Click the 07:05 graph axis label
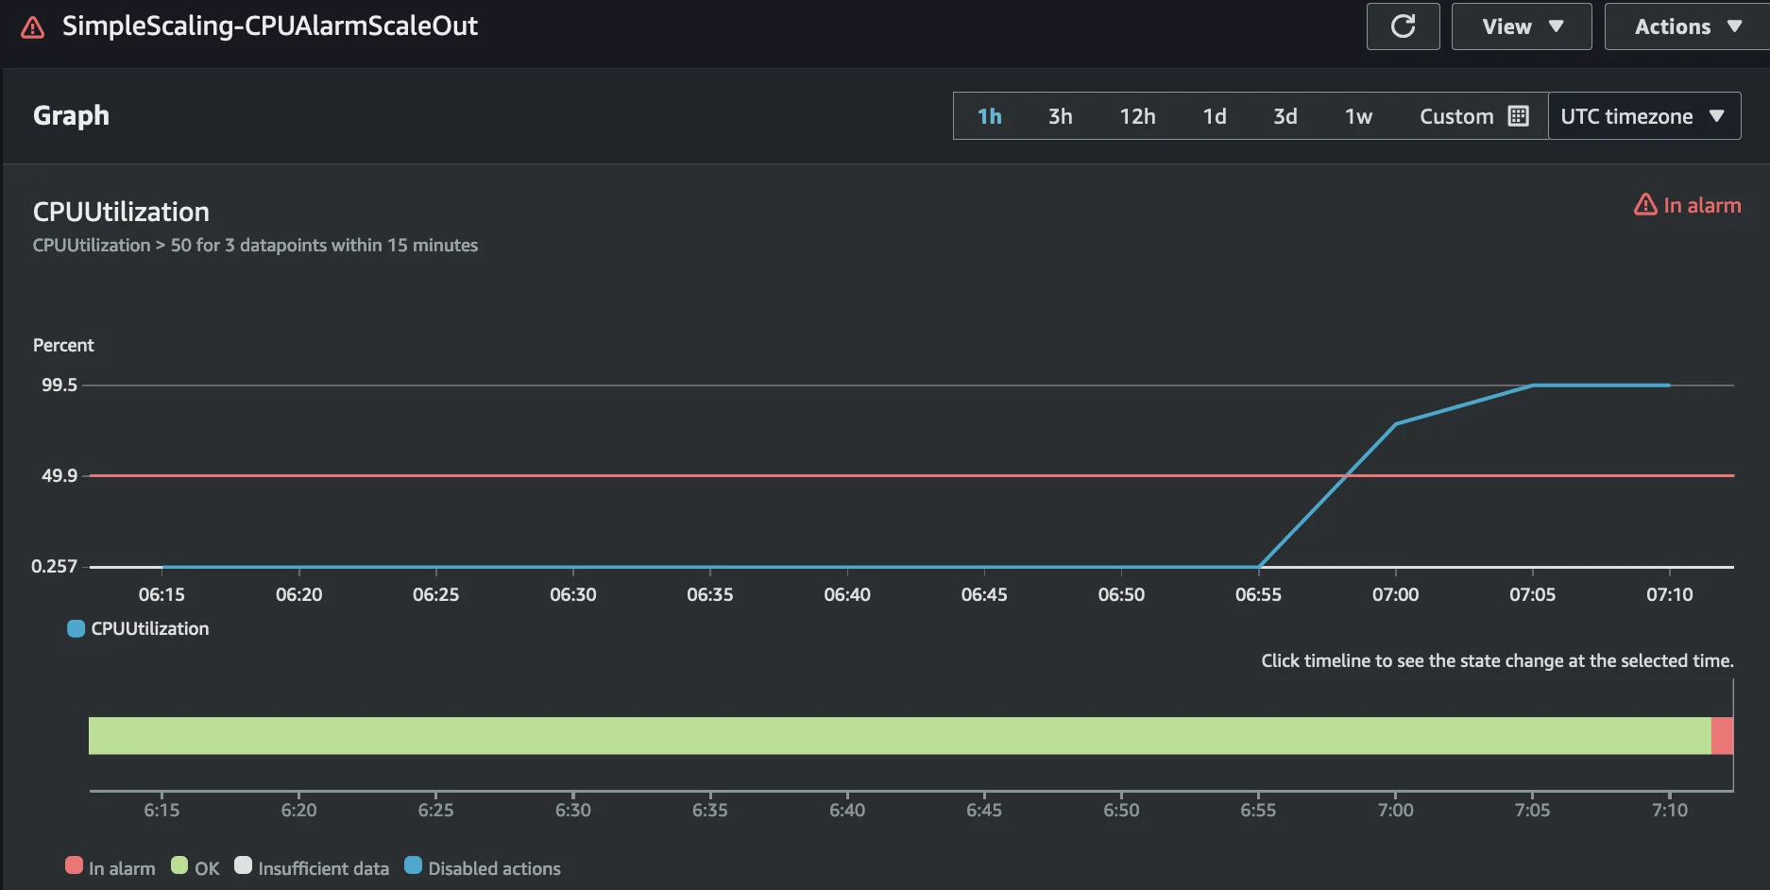Image resolution: width=1770 pixels, height=890 pixels. click(x=1532, y=594)
